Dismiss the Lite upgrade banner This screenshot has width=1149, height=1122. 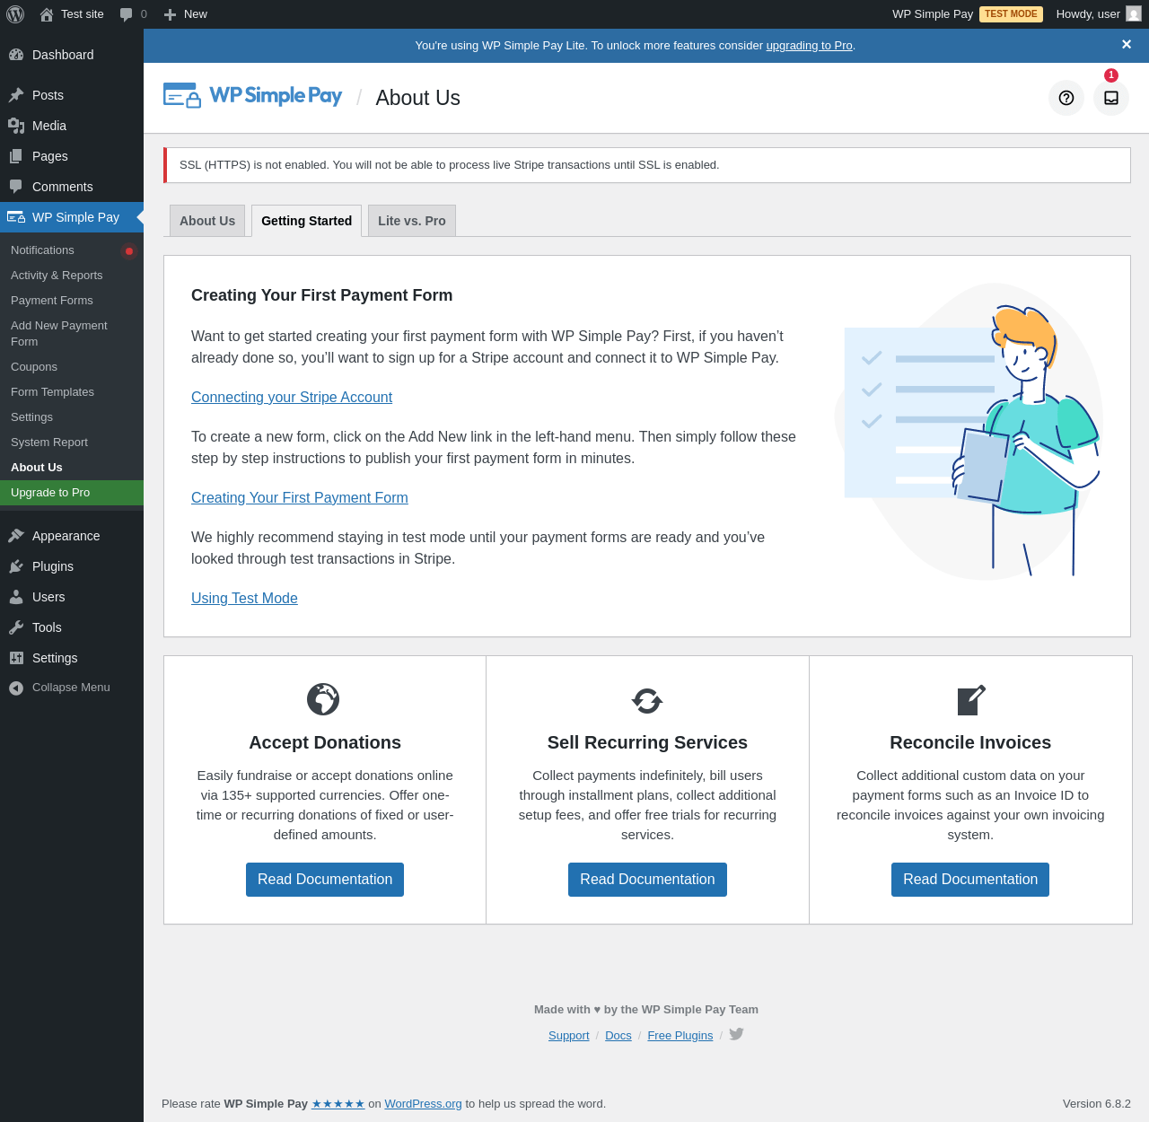(x=1127, y=45)
